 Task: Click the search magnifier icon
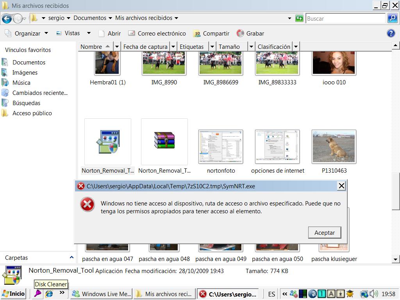[x=392, y=18]
